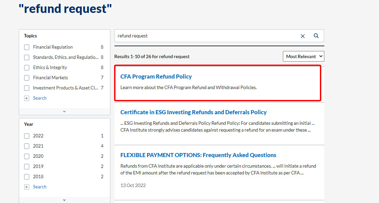Check the 2019 year filter
Screen dimensions: 379x203
pos(26,167)
